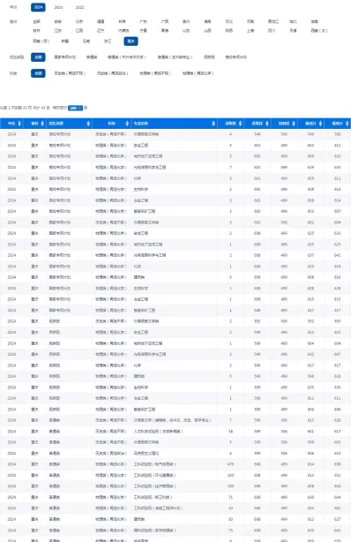This screenshot has height=542, width=351.
Task: Filter by 国家专项计划 admission type
Action: 65,57
